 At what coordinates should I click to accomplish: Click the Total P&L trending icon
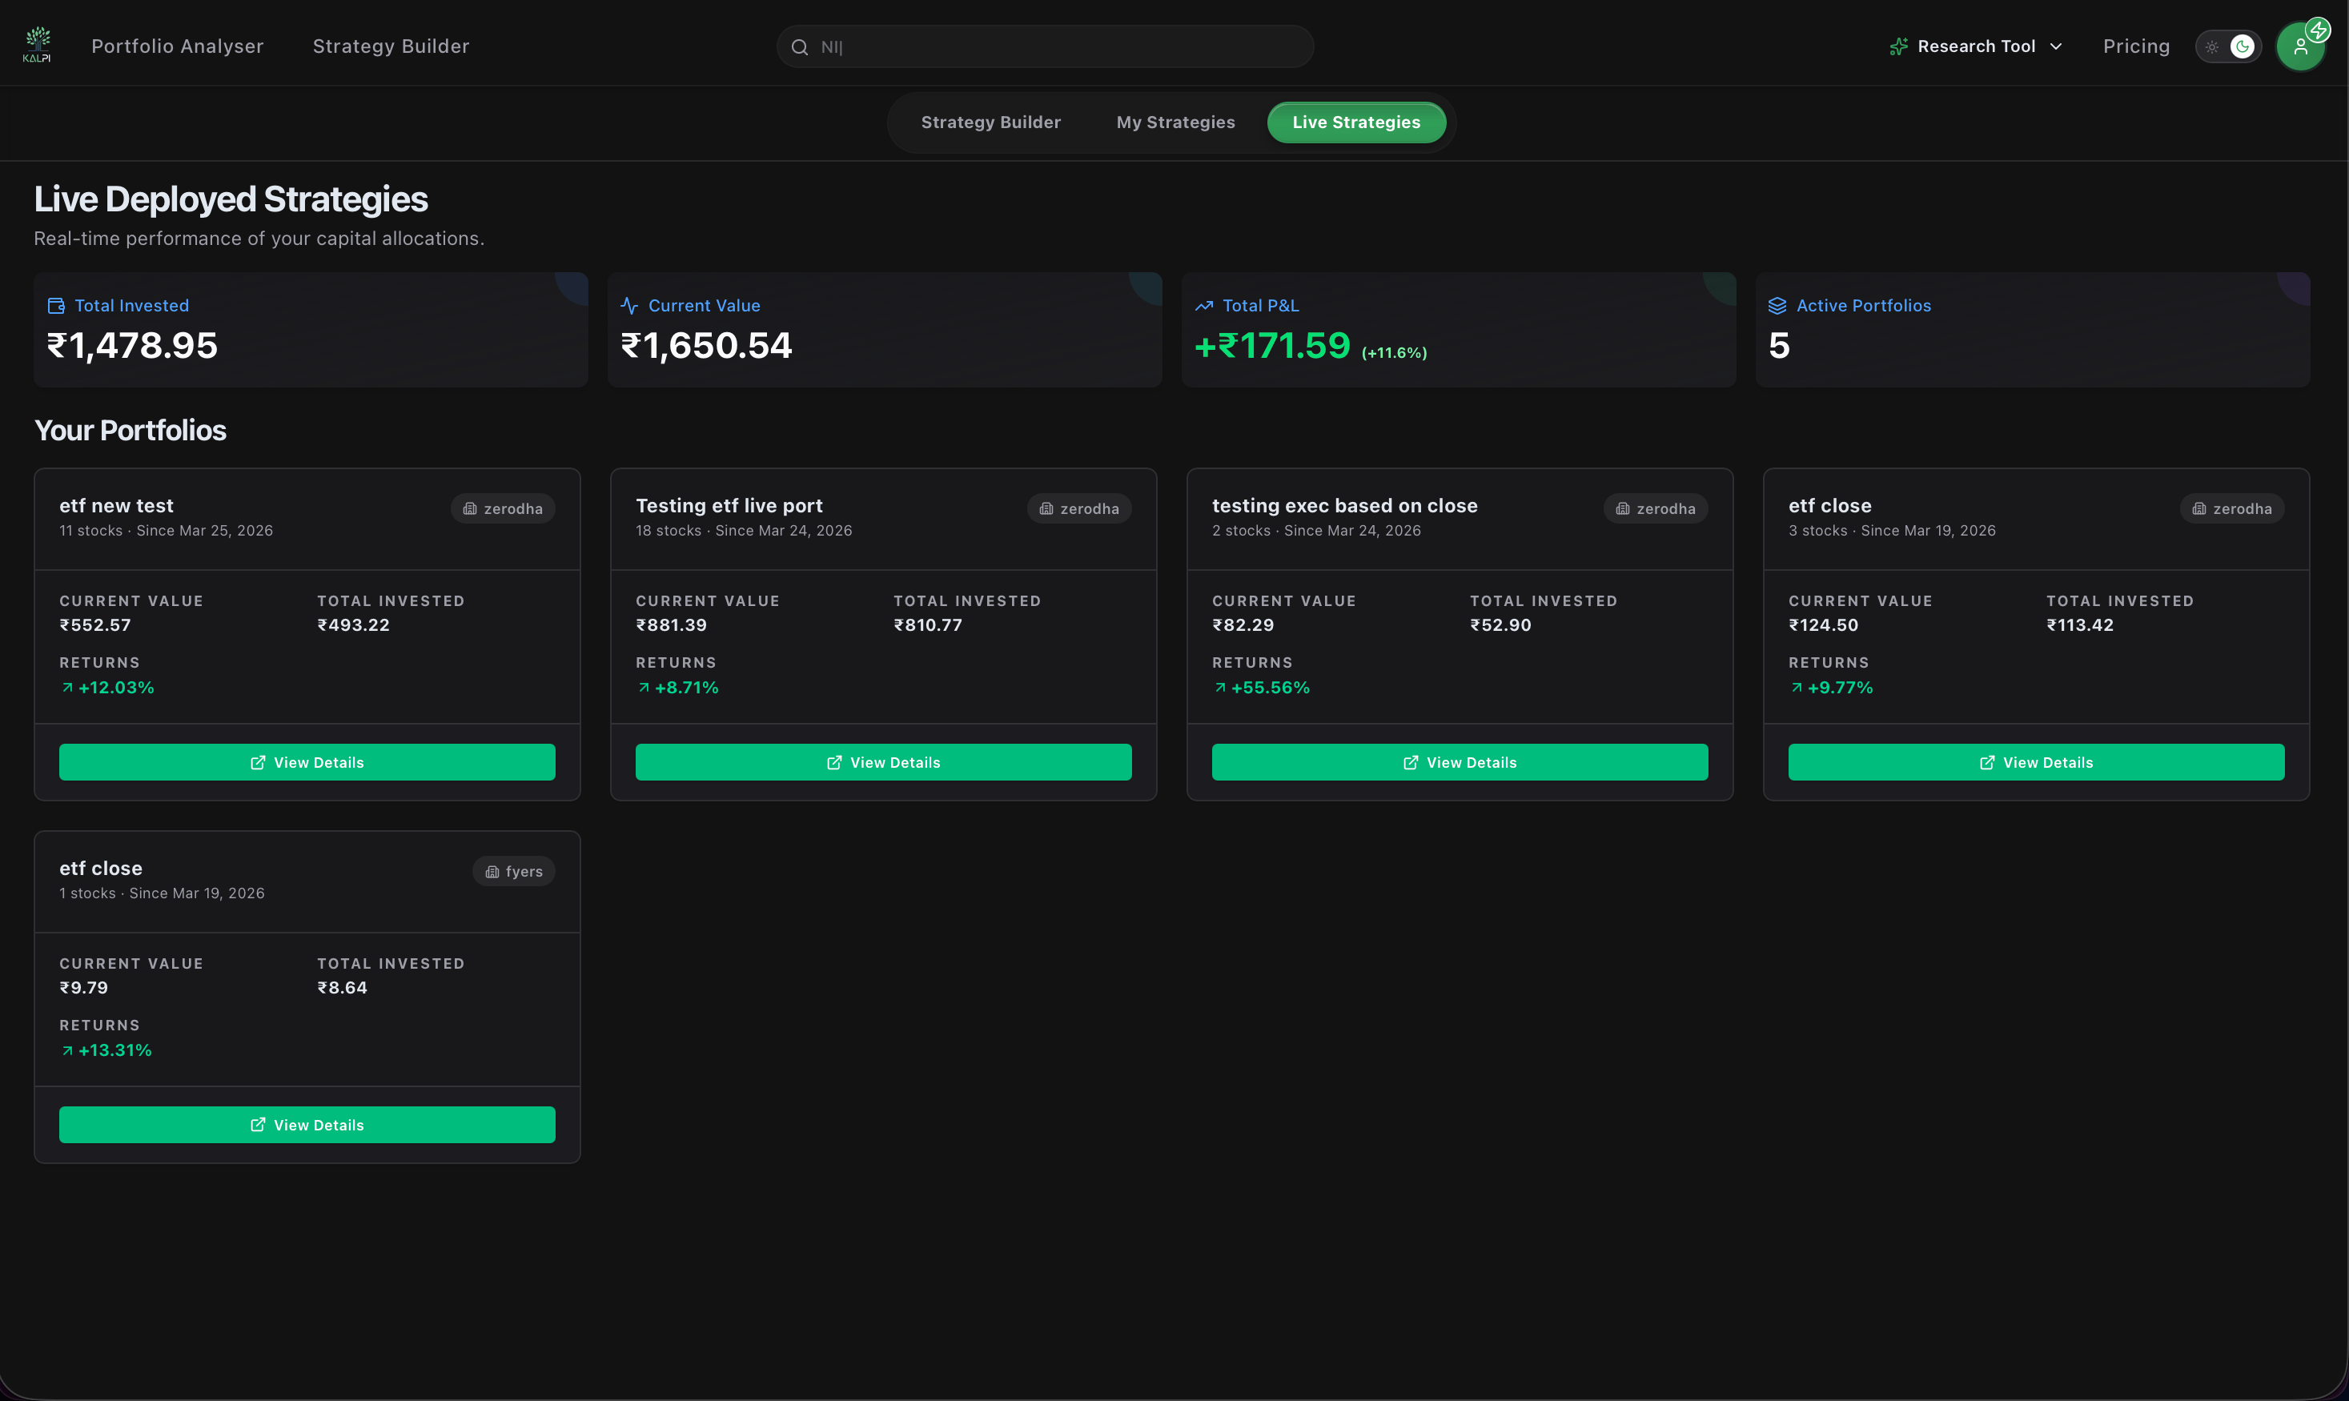tap(1204, 306)
